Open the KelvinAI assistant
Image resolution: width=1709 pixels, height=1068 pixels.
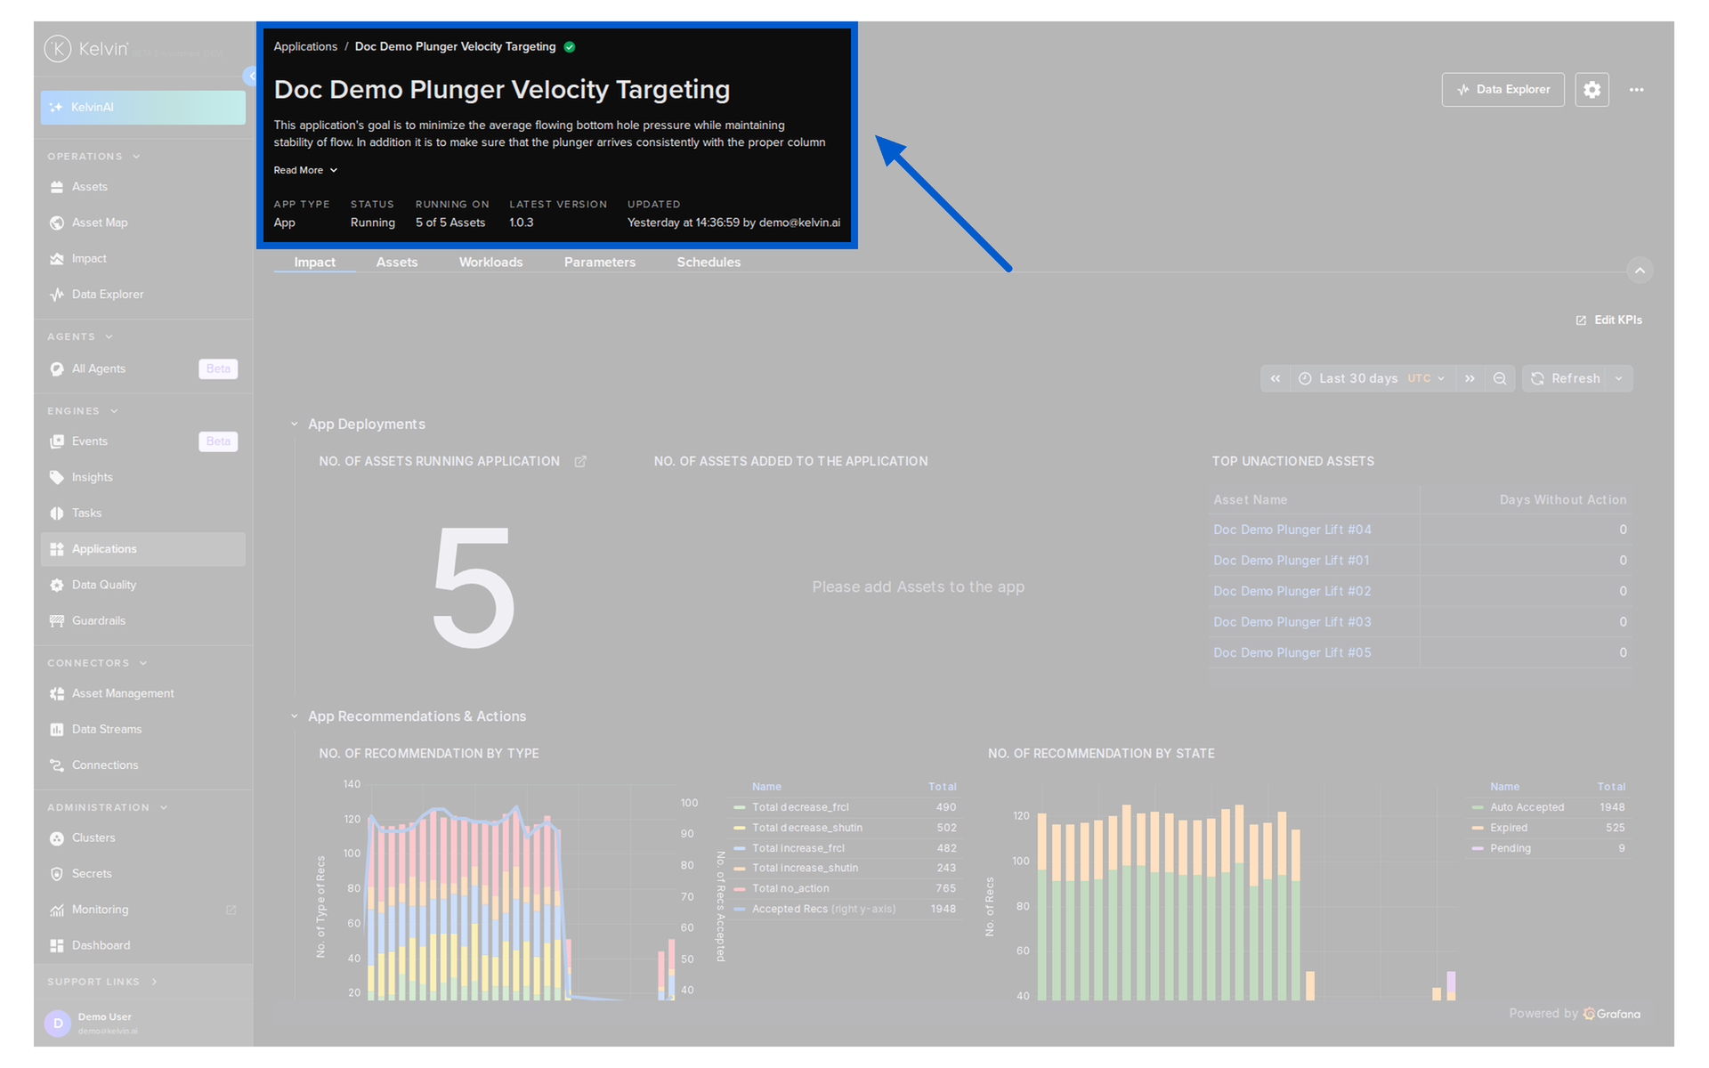pos(142,107)
